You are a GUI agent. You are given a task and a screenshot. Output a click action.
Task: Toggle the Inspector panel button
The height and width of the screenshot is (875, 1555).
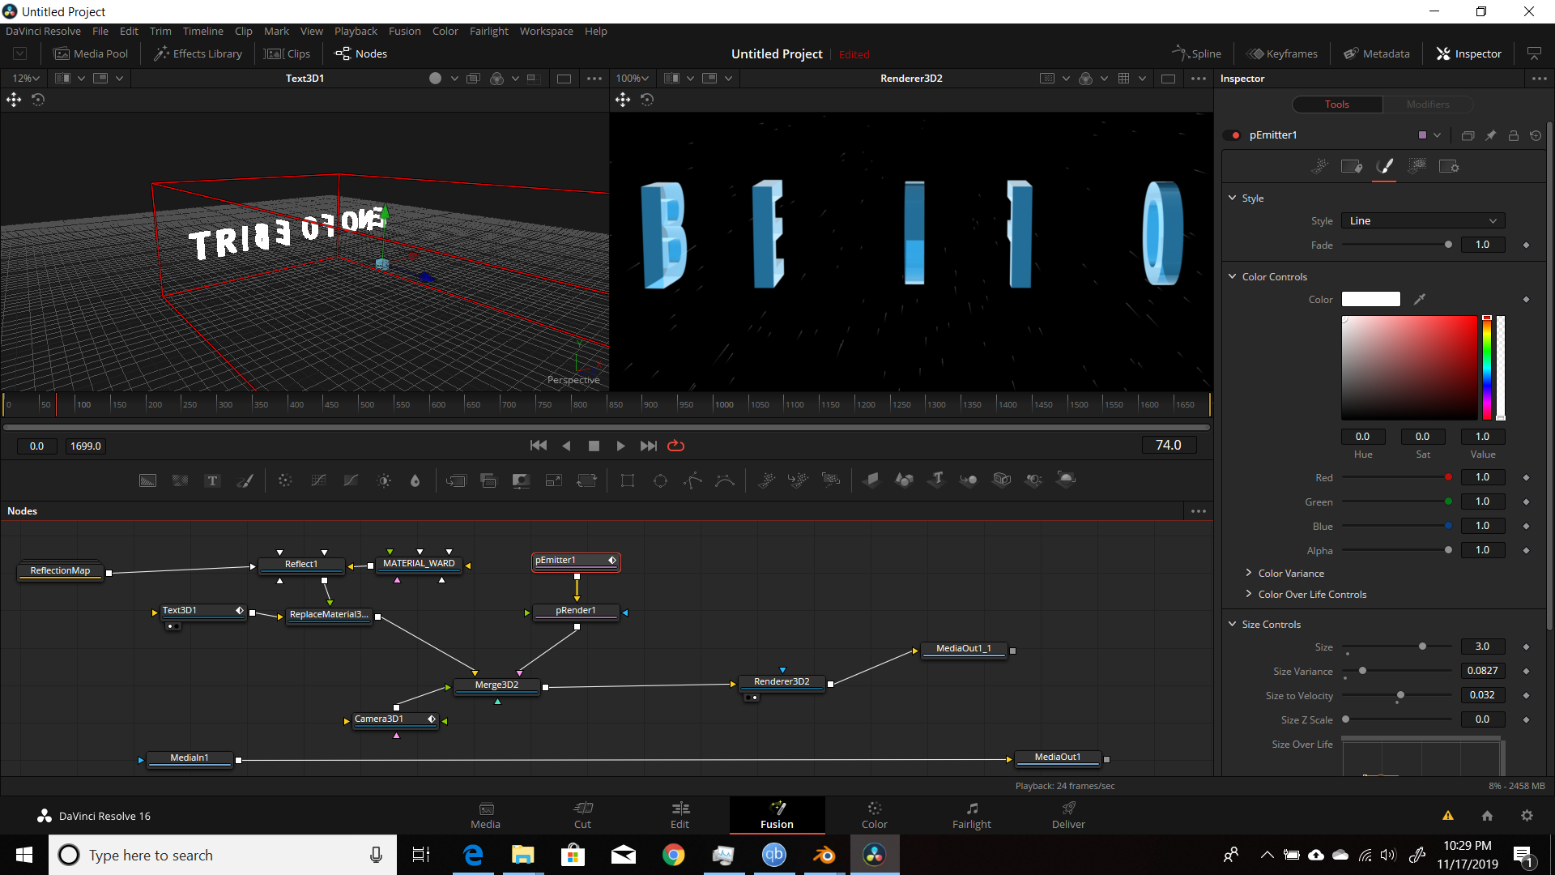tap(1469, 53)
